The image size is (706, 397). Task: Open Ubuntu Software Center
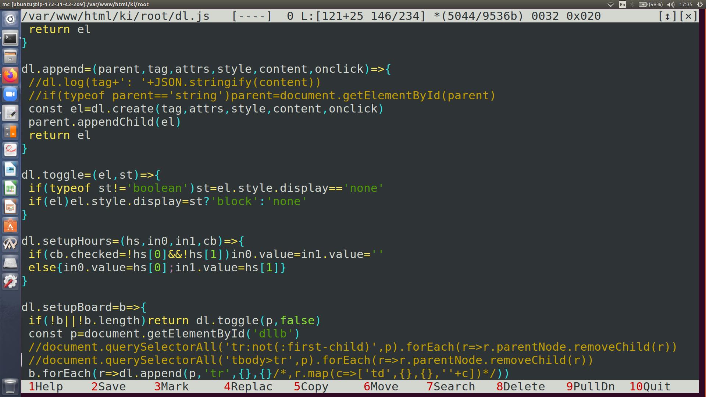[10, 226]
